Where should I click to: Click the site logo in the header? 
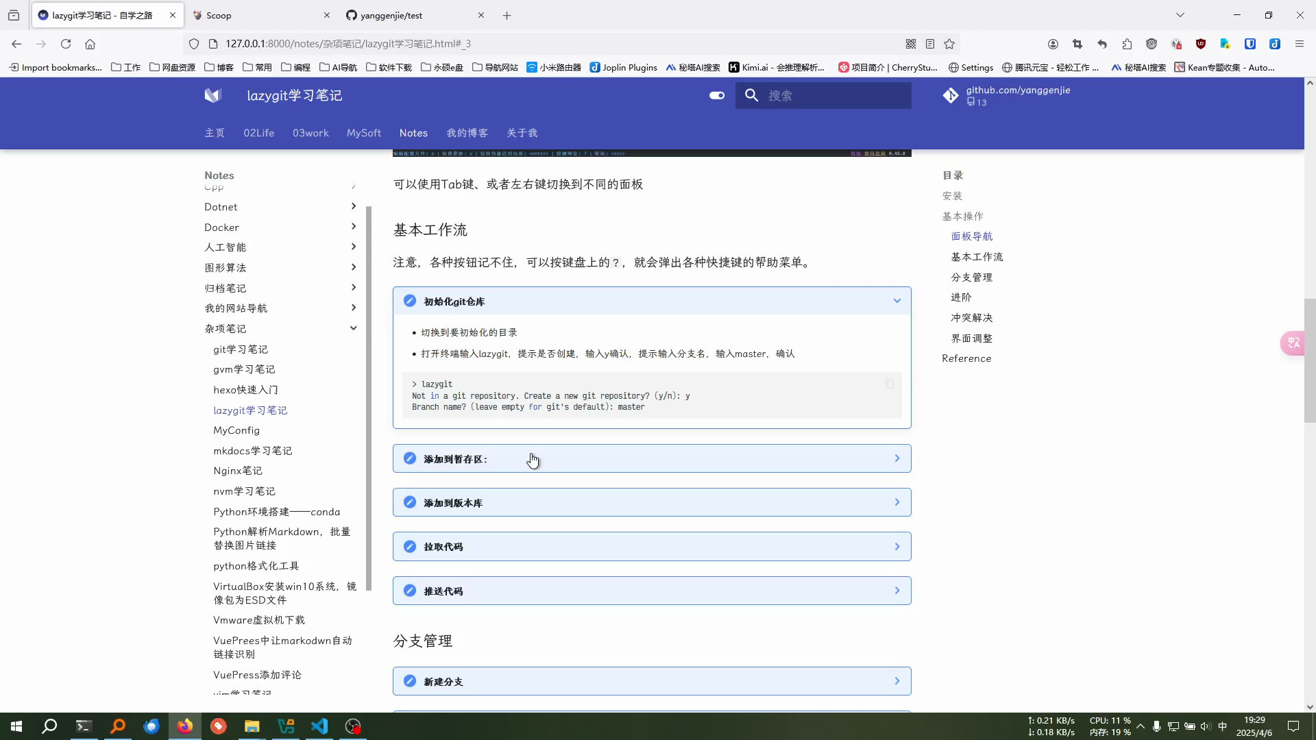(213, 95)
